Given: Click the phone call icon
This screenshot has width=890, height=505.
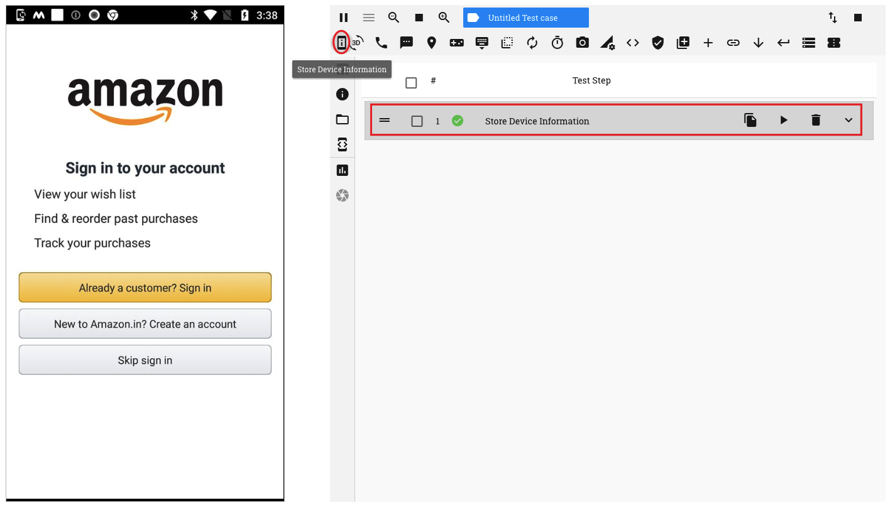Looking at the screenshot, I should point(382,42).
